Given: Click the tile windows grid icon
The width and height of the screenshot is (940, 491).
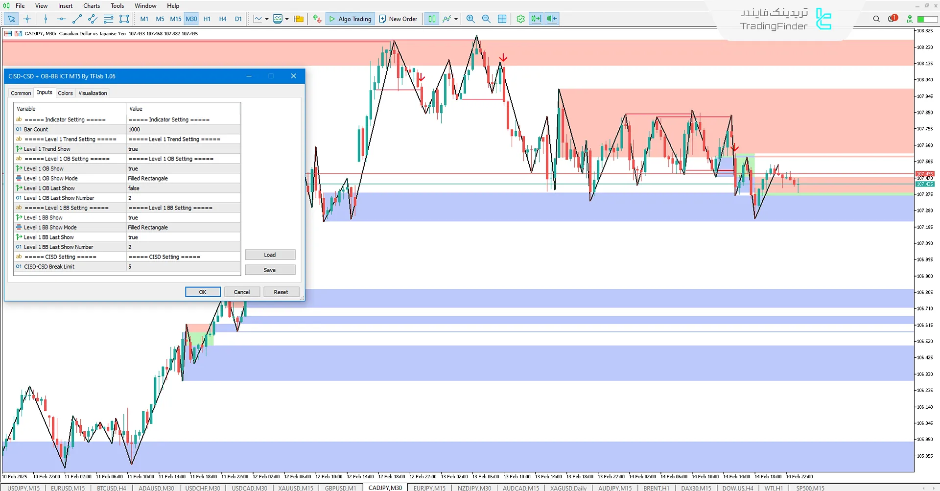Looking at the screenshot, I should [502, 19].
